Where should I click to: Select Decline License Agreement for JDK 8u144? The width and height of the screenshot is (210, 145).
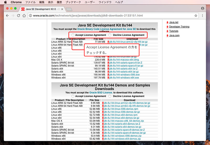click(x=110, y=35)
